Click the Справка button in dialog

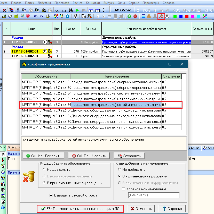click(x=172, y=209)
